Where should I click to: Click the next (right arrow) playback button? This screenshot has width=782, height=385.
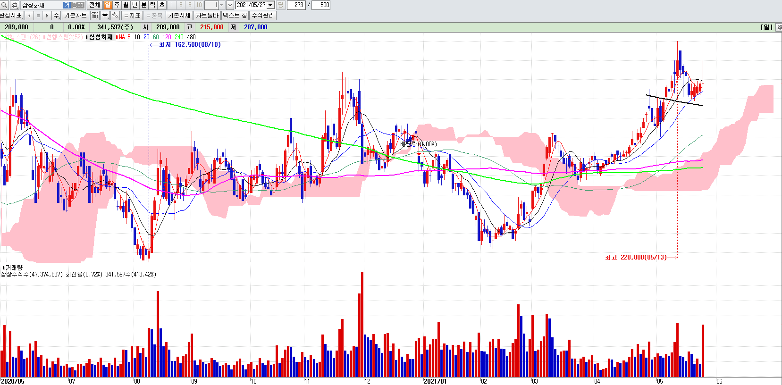[47, 16]
